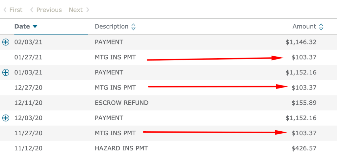
Task: Expand the 01/03/21 PAYMENT row plus icon
Action: [x=6, y=72]
